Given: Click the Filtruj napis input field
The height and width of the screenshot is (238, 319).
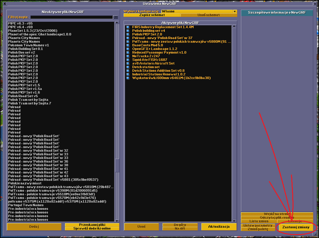Looking at the screenshot, I should pyautogui.click(x=71, y=17).
